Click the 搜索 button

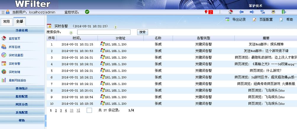142,32
